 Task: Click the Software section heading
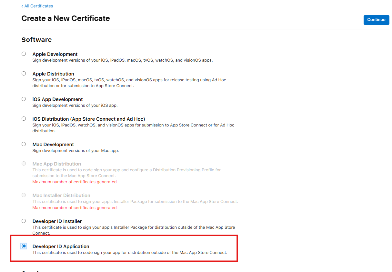pos(36,40)
